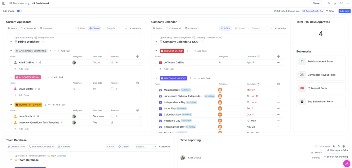This screenshot has width=352, height=168.
Task: Open full screen mode for the dashboard
Action: point(341,3)
